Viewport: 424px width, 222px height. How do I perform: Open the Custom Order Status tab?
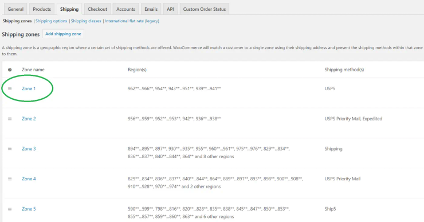point(205,9)
